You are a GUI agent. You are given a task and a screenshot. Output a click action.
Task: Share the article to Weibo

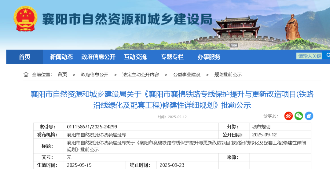[x=288, y=116]
